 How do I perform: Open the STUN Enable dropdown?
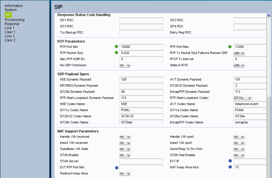pyautogui.click(x=125, y=155)
